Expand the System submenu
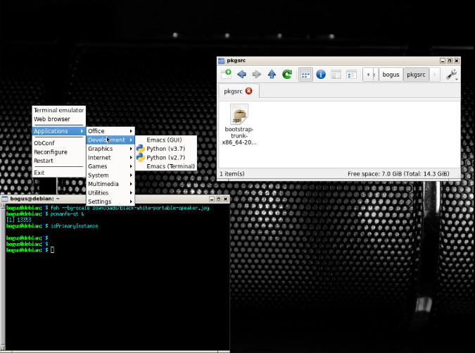Screen dimensions: 475x353 pyautogui.click(x=110, y=175)
